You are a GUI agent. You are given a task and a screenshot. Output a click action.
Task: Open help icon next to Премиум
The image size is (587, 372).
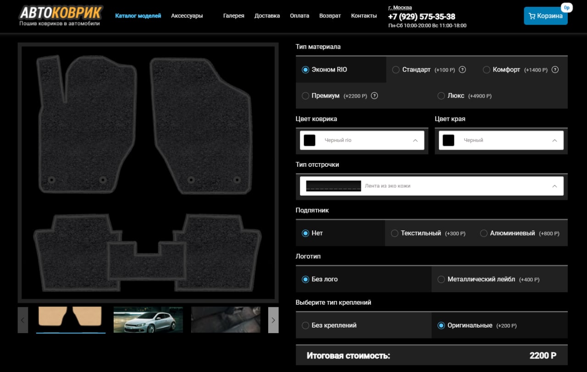tap(374, 96)
